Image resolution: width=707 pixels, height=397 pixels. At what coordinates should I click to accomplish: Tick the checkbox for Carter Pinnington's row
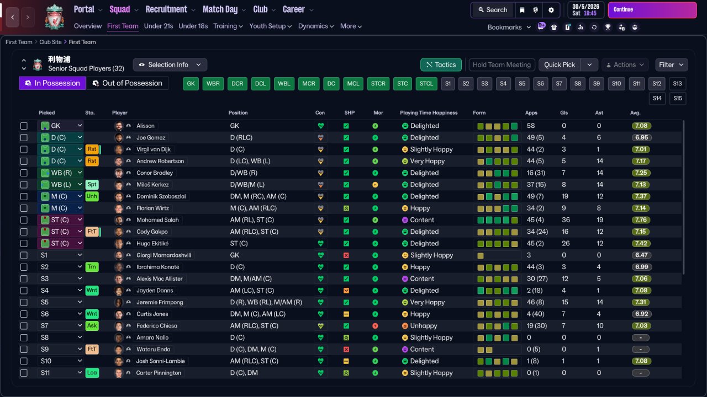[x=24, y=373]
